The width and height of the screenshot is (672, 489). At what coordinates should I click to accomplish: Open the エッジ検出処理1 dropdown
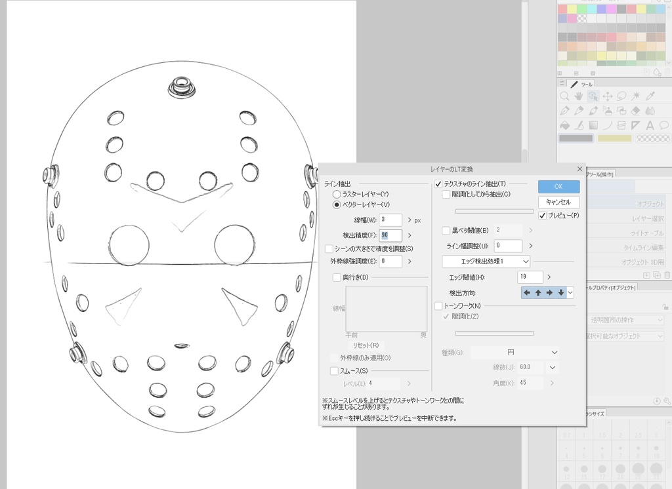coord(486,261)
